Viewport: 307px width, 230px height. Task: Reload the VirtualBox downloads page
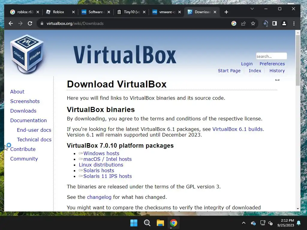click(30, 23)
